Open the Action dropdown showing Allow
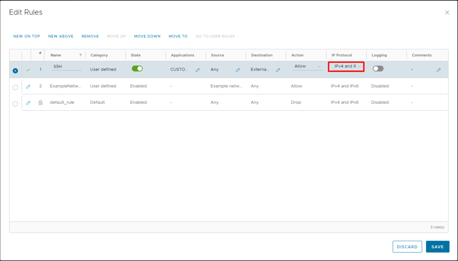 point(307,66)
